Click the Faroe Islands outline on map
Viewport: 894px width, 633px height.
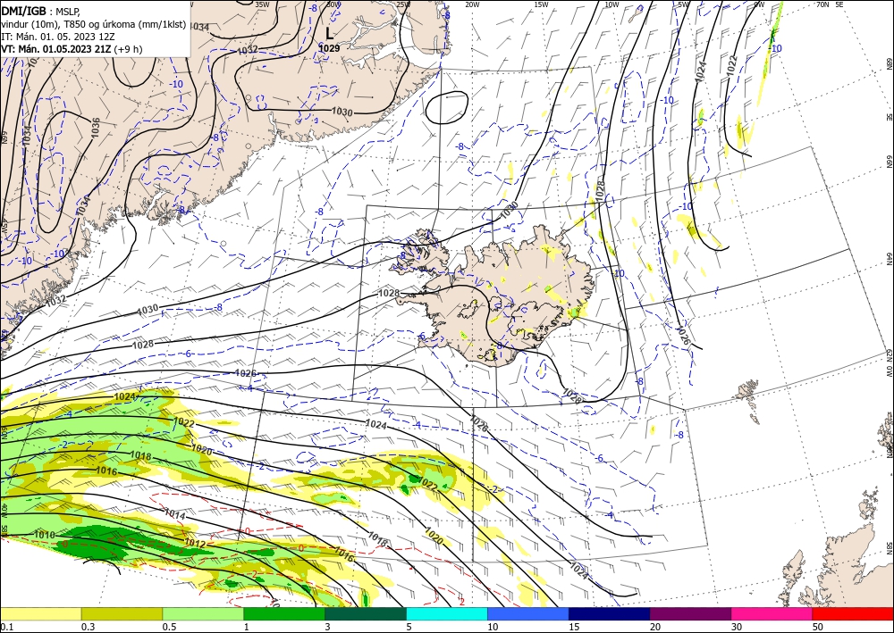tap(750, 402)
